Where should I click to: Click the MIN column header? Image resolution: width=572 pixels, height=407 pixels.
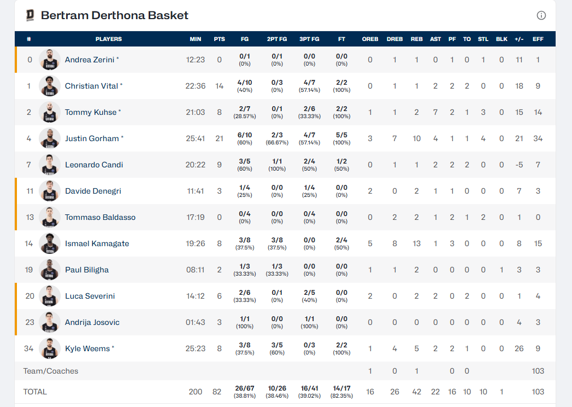coord(196,39)
